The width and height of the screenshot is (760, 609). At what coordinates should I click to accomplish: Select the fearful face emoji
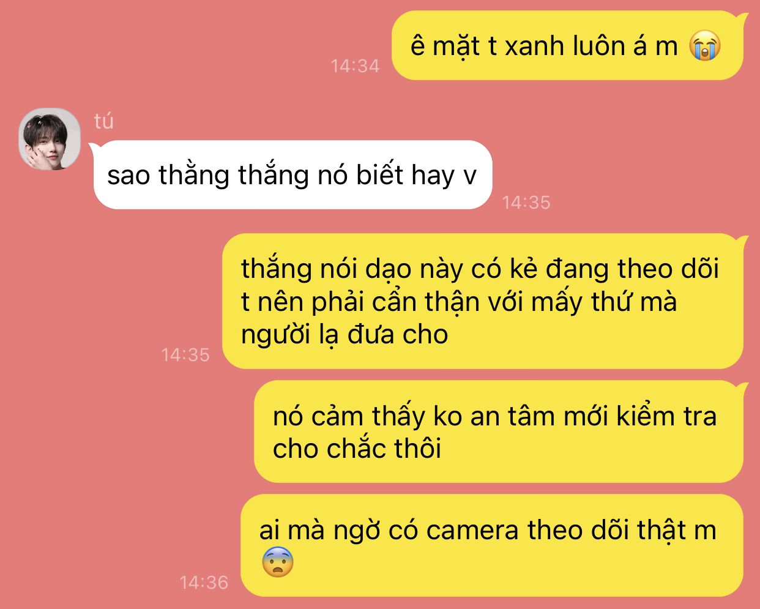(278, 563)
